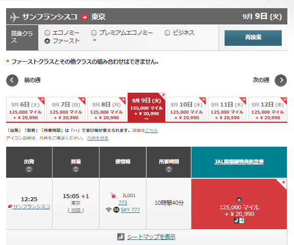Click the Wi-Fi icon for JL001
This screenshot has width=294, height=245.
tap(108, 210)
